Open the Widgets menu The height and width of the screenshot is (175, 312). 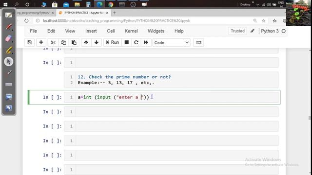point(156,31)
